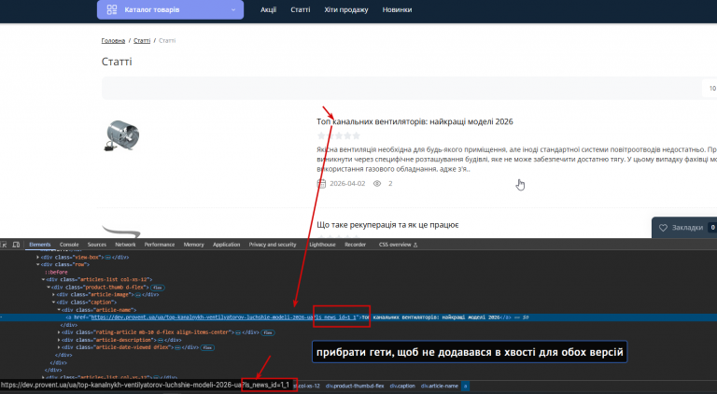The height and width of the screenshot is (394, 717).
Task: Click the recuperation article thumbnail
Action: coord(121,232)
